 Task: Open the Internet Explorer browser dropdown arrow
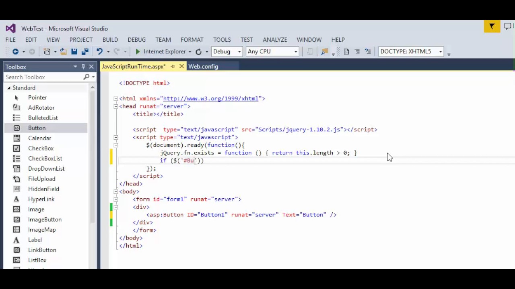pos(190,51)
